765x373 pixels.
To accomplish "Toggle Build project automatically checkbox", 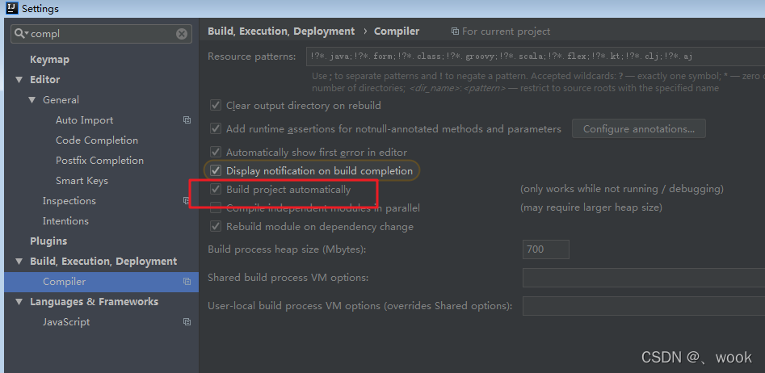I will pyautogui.click(x=215, y=189).
